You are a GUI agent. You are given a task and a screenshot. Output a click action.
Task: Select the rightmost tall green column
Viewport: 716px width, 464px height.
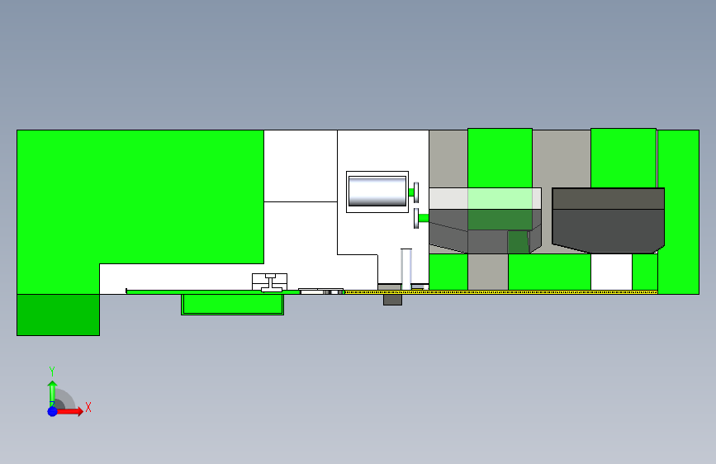[678, 212]
